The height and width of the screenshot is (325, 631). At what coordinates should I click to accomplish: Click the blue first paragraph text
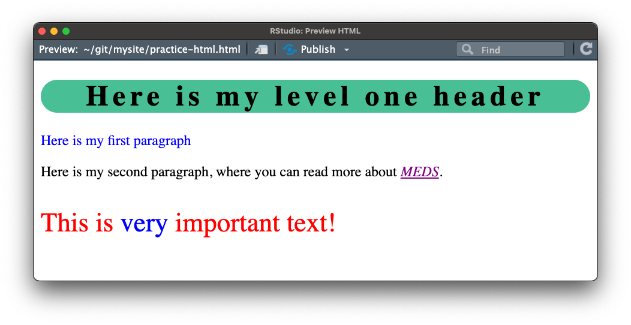(116, 141)
